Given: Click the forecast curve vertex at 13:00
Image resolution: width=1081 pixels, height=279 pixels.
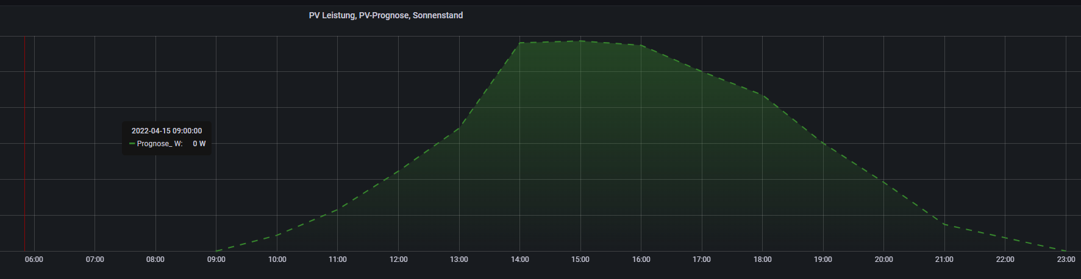Looking at the screenshot, I should click(x=459, y=127).
